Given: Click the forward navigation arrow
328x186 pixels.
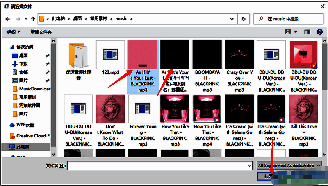Looking at the screenshot, I should 18,19.
